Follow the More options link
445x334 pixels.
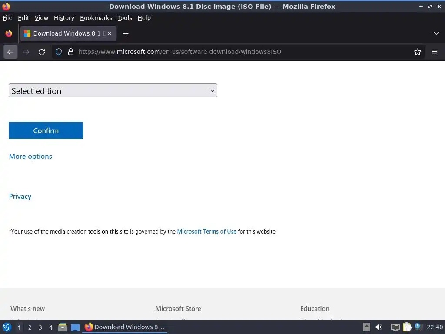point(30,157)
